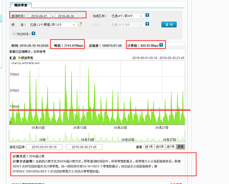Click the 3Gbps axis label
The width and height of the screenshot is (229, 184).
click(x=15, y=74)
